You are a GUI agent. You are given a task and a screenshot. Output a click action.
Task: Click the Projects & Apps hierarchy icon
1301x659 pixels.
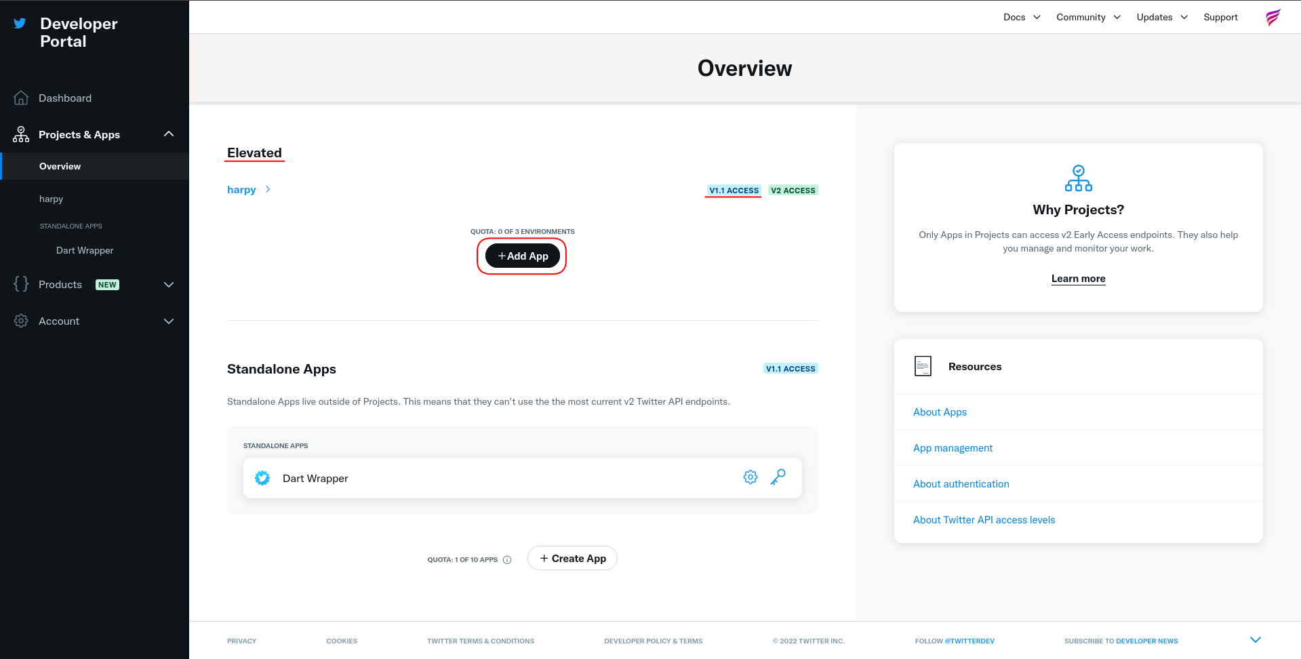21,134
